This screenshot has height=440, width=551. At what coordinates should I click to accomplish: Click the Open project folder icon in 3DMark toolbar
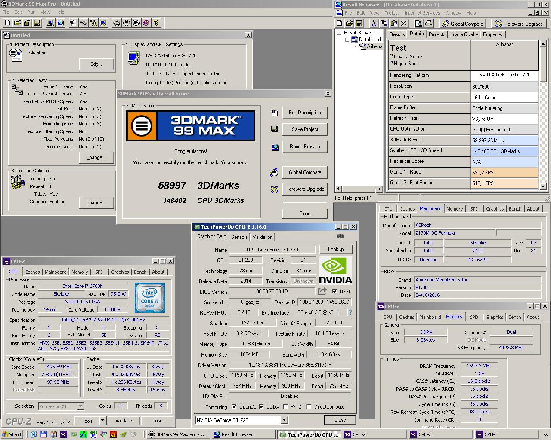(17, 23)
